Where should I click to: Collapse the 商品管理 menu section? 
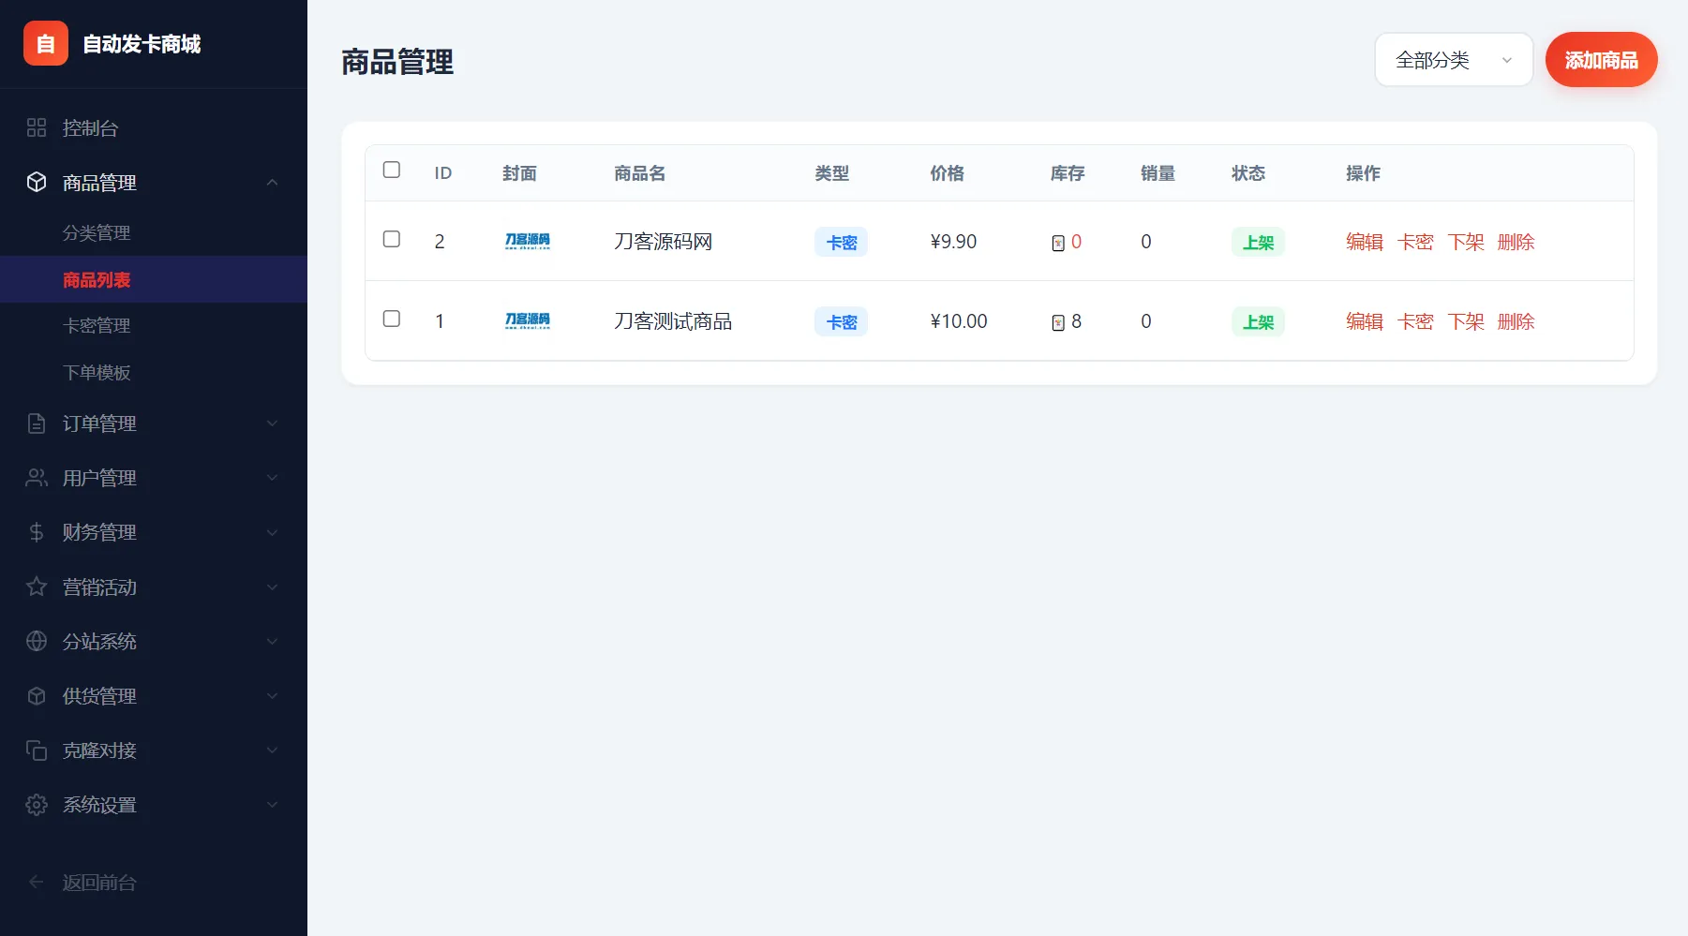coord(273,183)
